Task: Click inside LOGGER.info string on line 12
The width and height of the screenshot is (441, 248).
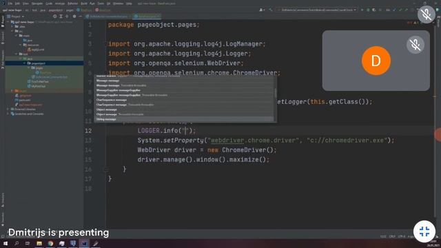Action: point(185,130)
